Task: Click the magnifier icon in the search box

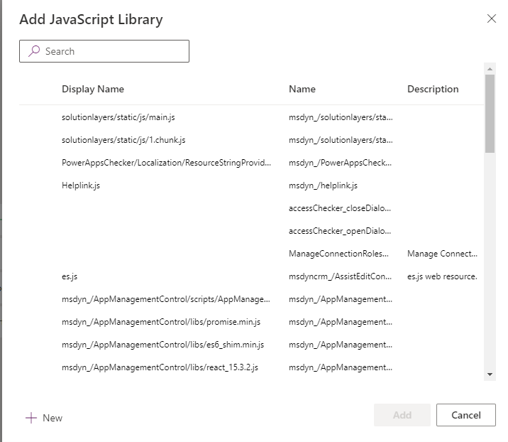Action: [33, 51]
